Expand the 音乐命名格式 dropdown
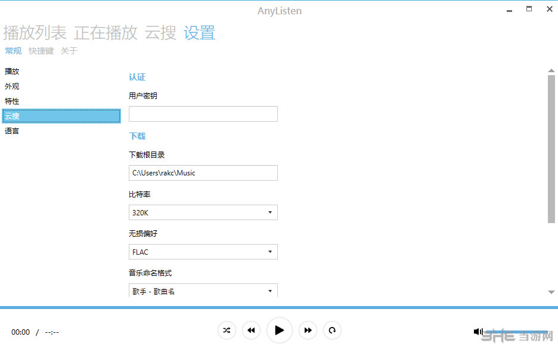 coord(203,291)
